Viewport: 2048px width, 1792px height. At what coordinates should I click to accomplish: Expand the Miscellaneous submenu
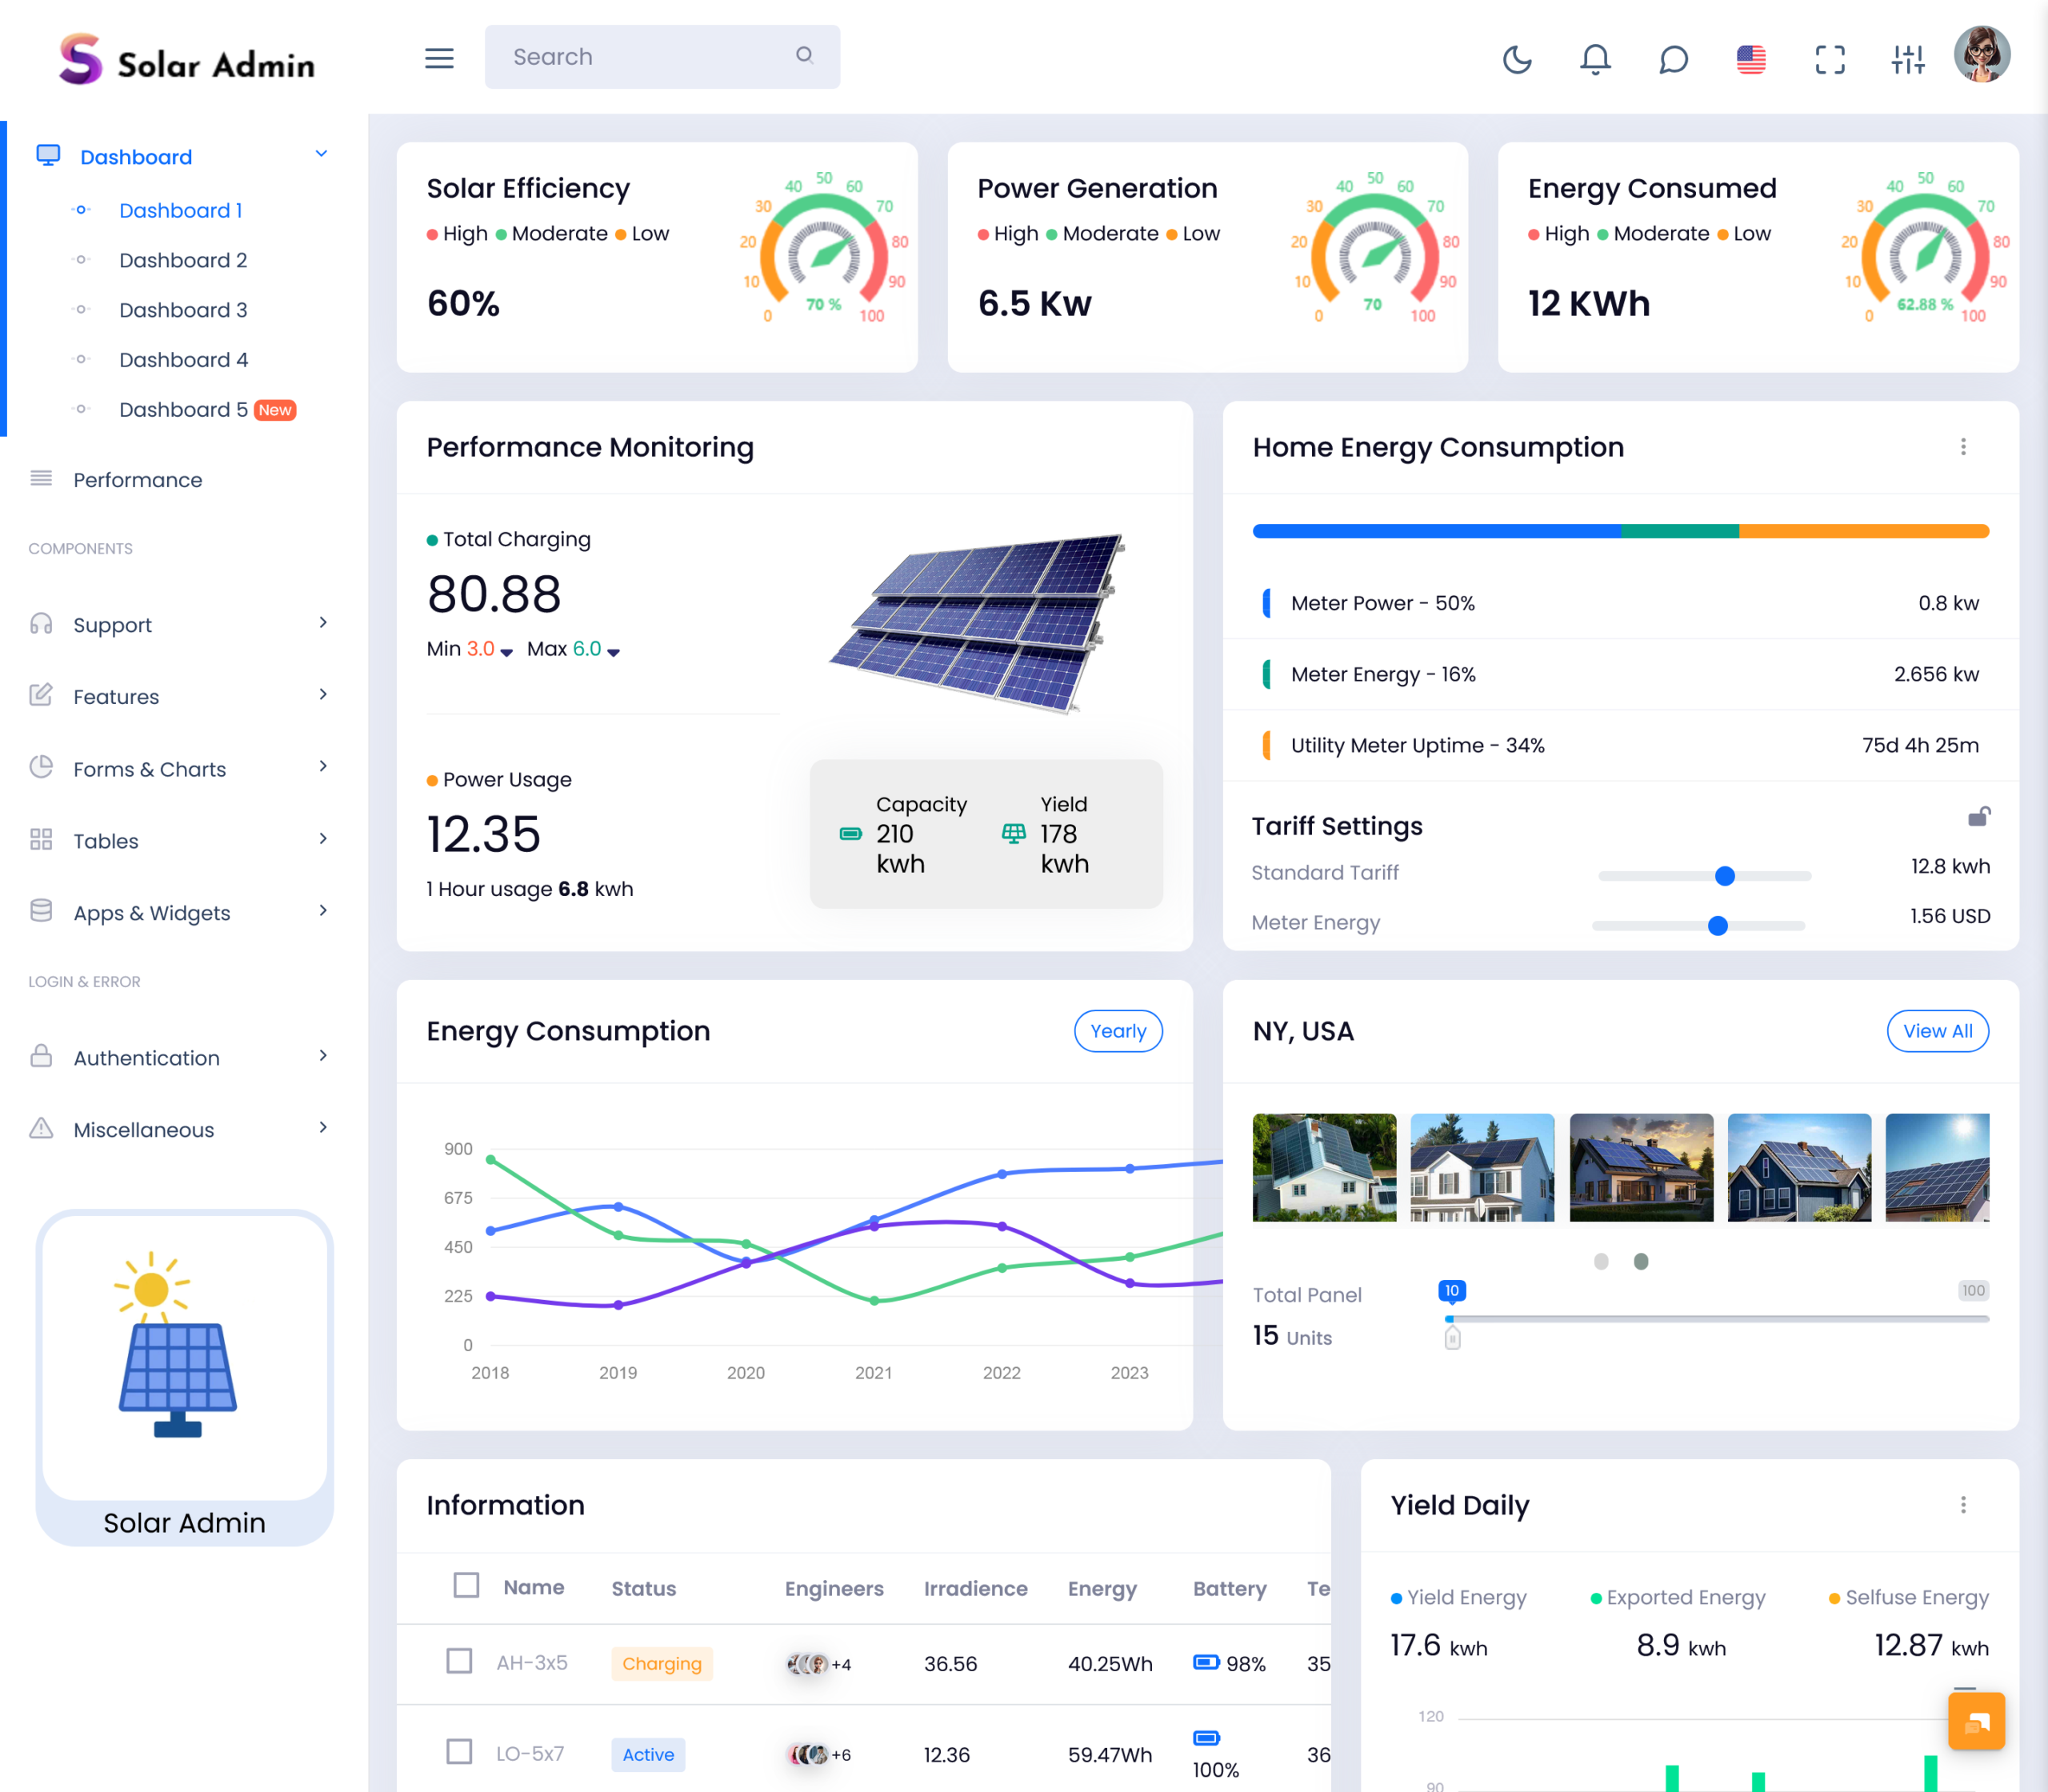[323, 1128]
